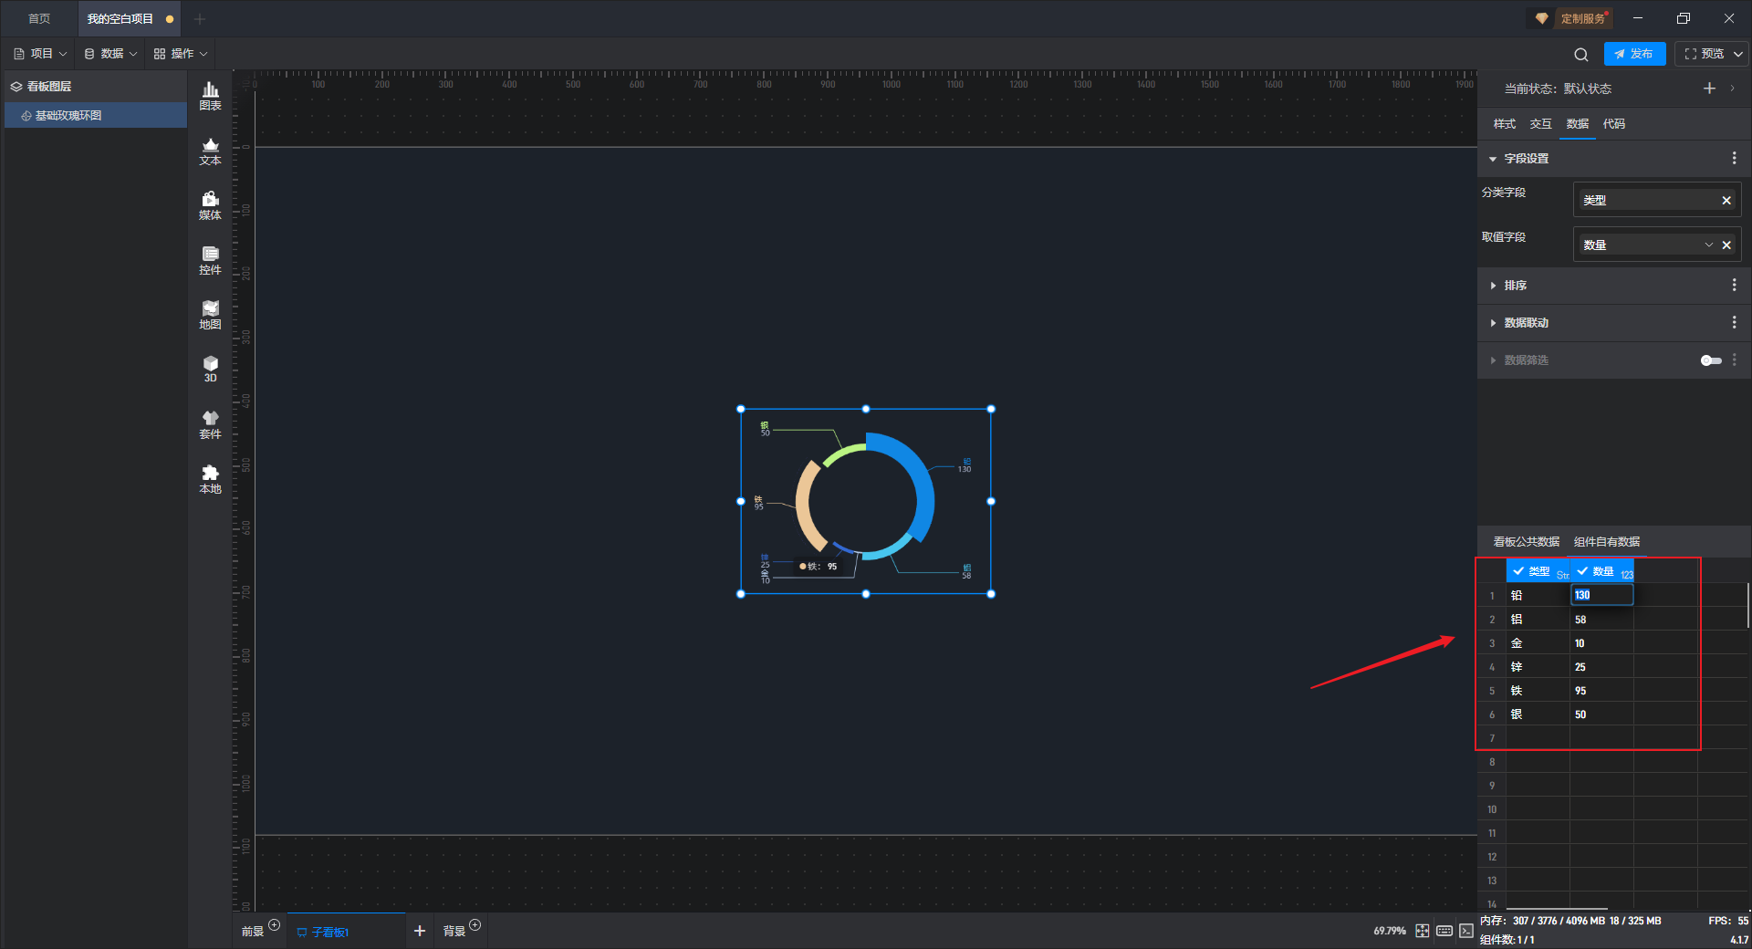The height and width of the screenshot is (949, 1752).
Task: Add a new state with plus icon
Action: click(x=1709, y=89)
